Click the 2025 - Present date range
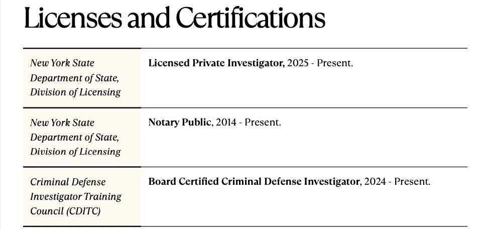 (320, 63)
